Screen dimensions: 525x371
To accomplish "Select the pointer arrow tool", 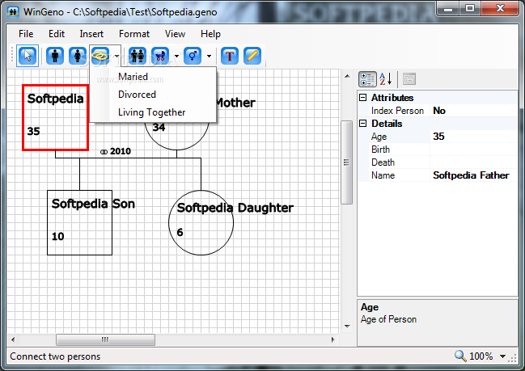I will tap(28, 56).
